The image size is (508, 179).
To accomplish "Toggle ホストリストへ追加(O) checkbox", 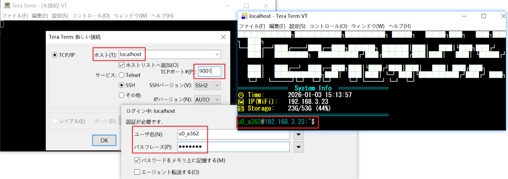I will 122,65.
